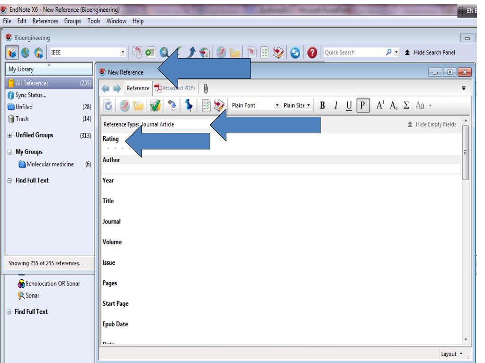Viewport: 485px width, 363px height.
Task: Open the File menu
Action: pos(7,21)
